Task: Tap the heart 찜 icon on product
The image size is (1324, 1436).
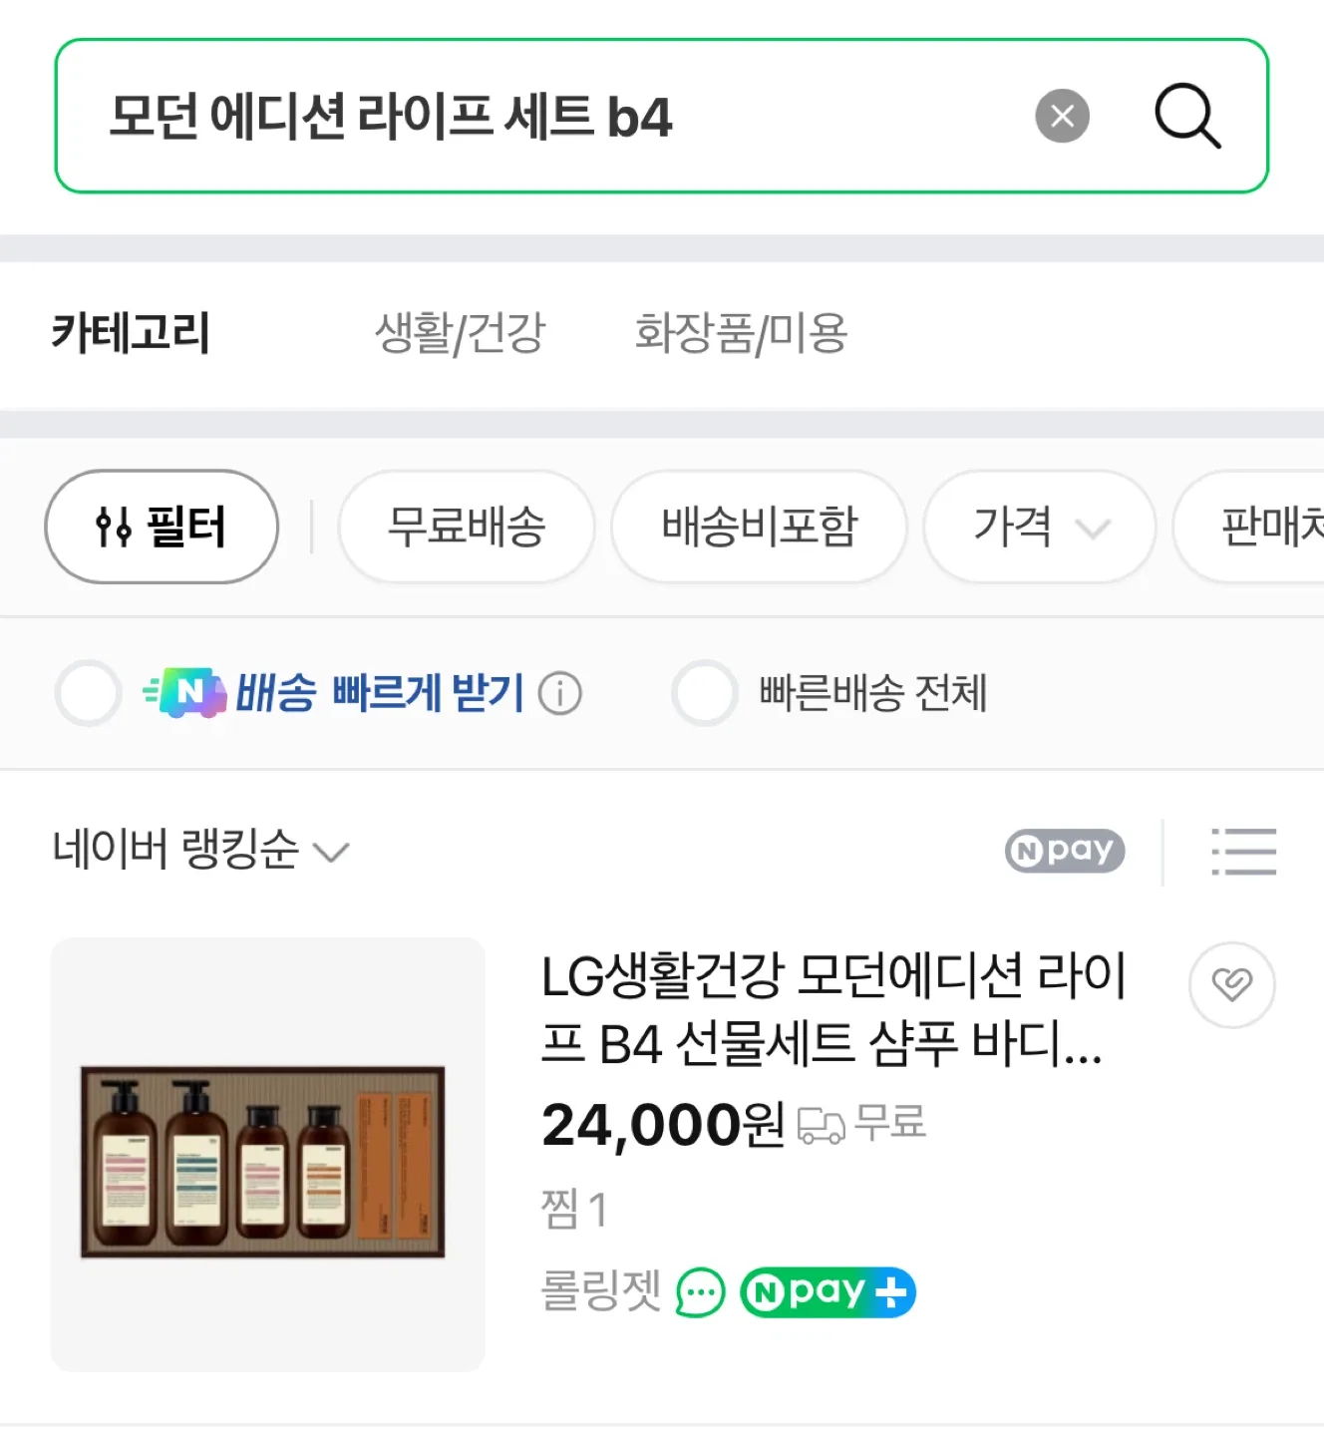Action: 1231,984
